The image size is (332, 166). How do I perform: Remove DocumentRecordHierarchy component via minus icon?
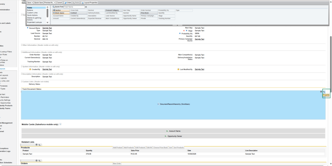tap(321, 92)
